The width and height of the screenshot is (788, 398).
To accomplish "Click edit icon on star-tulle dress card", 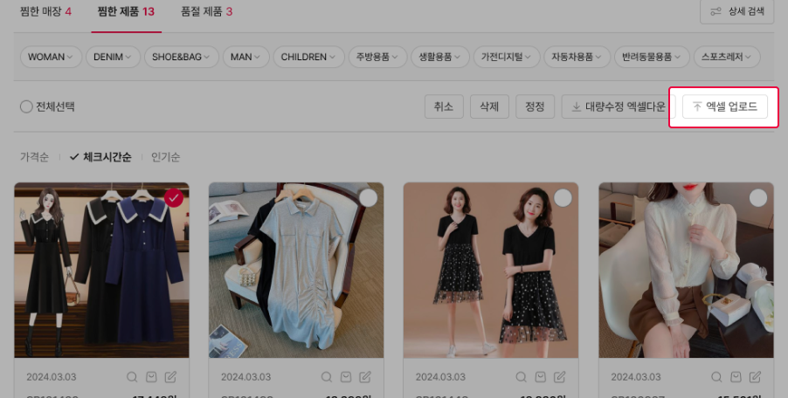I will pyautogui.click(x=560, y=377).
